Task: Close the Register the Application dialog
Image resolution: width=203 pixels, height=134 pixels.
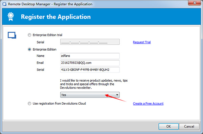Action: [195, 3]
